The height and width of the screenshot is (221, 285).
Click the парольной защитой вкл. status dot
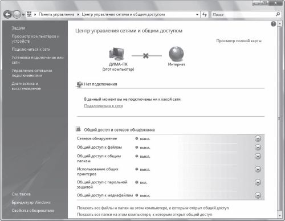(137, 182)
